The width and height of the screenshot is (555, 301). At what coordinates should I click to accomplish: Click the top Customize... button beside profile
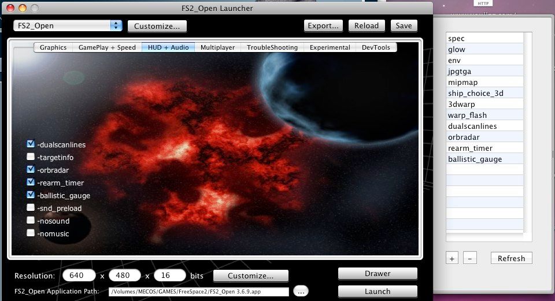tap(157, 26)
